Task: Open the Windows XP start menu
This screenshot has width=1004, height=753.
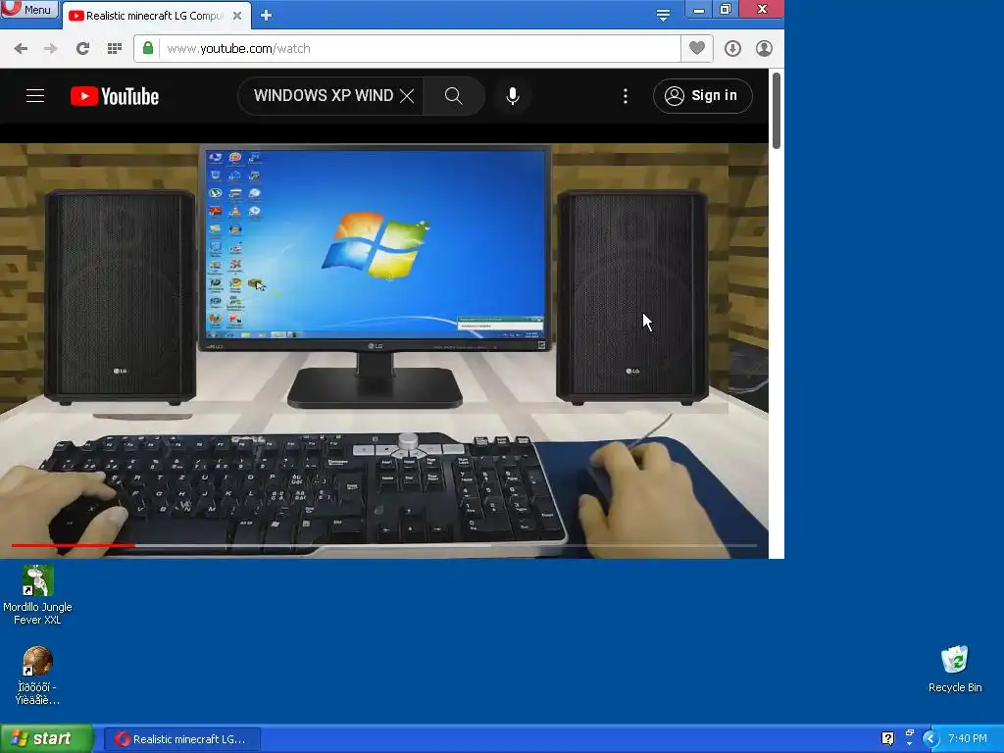Action: tap(47, 739)
